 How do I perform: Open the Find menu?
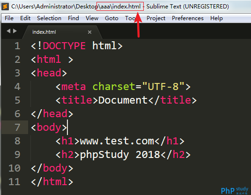74,18
